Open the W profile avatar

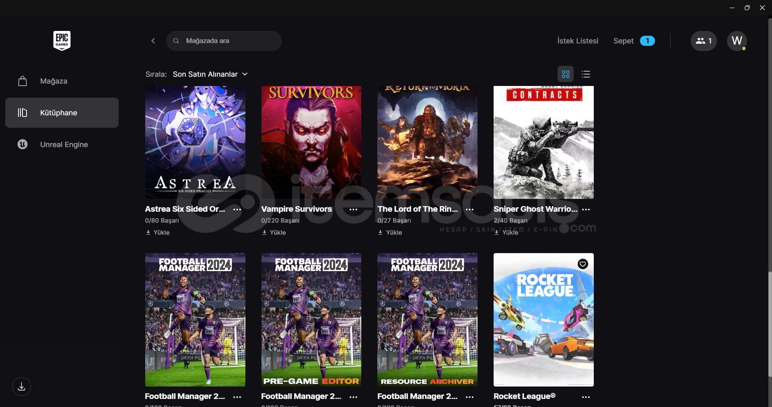[x=737, y=41]
